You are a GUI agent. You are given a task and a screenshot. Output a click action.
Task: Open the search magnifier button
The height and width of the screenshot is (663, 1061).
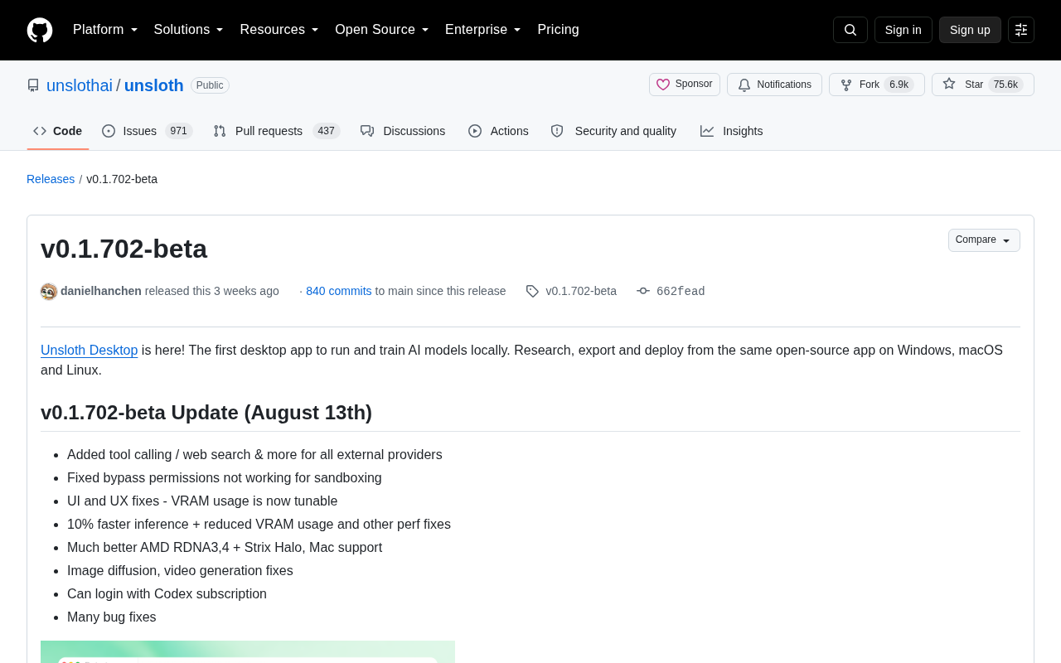[x=850, y=30]
